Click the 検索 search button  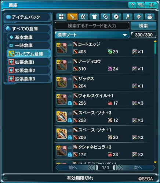click(x=143, y=26)
